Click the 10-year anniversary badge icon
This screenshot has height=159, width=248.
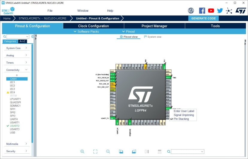[191, 10]
